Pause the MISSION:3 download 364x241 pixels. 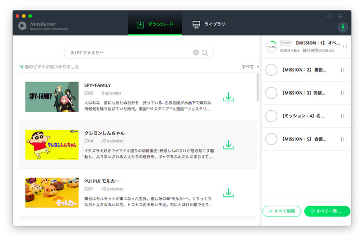[343, 93]
